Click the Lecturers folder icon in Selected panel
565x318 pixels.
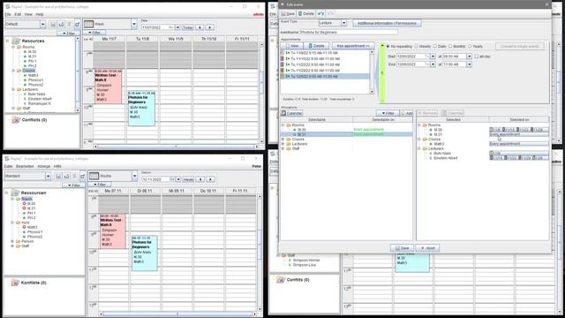click(425, 148)
